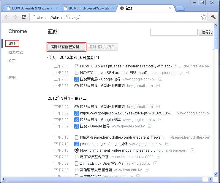Click 清除所有瀏覽資料 button
The image size is (220, 183).
point(66,47)
